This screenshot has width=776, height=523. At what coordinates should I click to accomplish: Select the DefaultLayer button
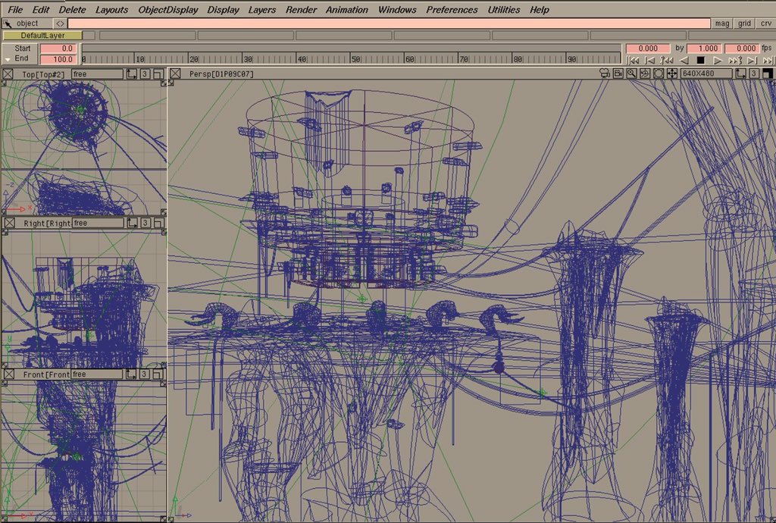click(42, 36)
